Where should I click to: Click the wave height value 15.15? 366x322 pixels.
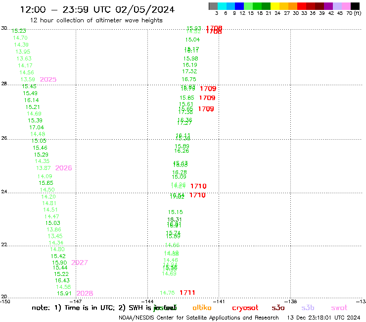(x=176, y=212)
